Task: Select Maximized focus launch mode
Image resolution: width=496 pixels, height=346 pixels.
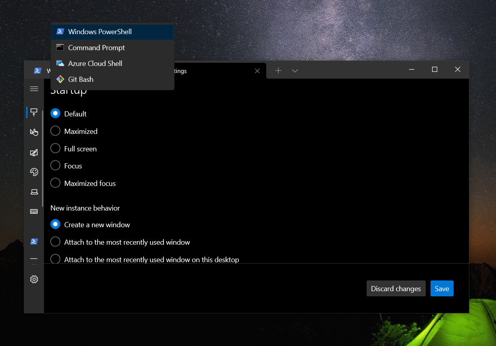Action: pyautogui.click(x=83, y=183)
